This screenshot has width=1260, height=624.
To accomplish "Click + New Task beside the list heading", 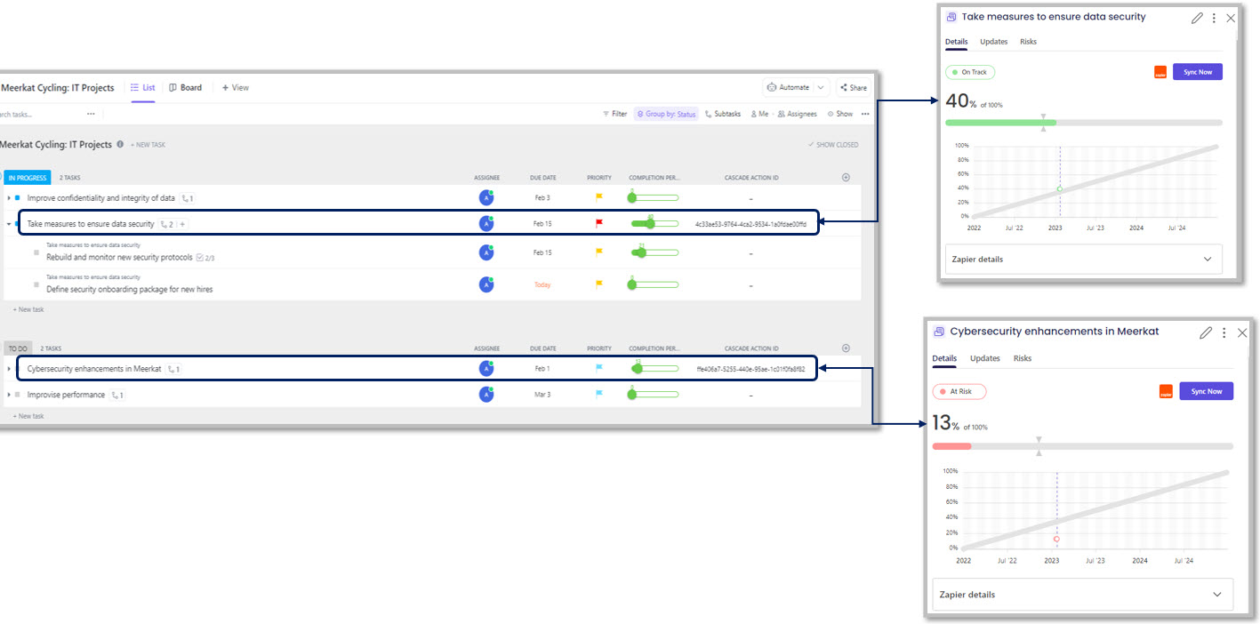I will tap(148, 145).
